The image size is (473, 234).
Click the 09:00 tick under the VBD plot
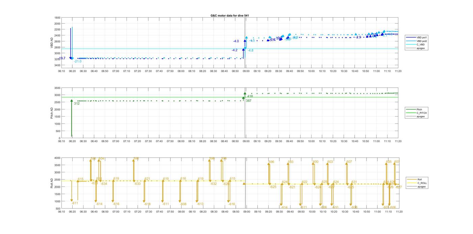(246, 71)
